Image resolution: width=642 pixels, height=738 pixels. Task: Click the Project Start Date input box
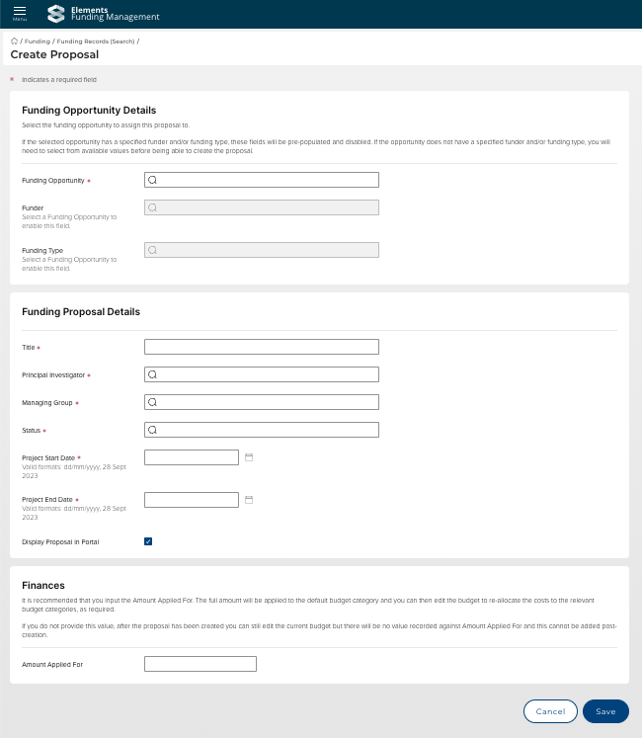(x=192, y=457)
